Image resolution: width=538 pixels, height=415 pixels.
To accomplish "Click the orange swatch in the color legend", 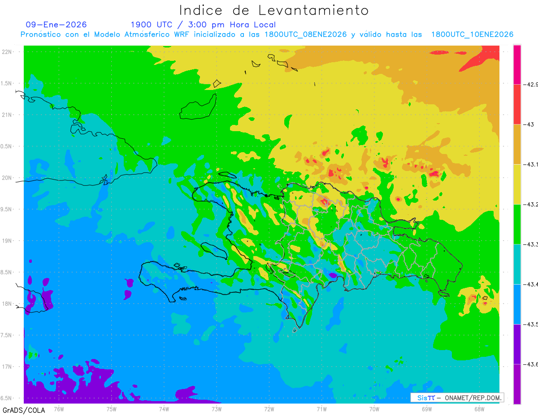I will pos(517,144).
